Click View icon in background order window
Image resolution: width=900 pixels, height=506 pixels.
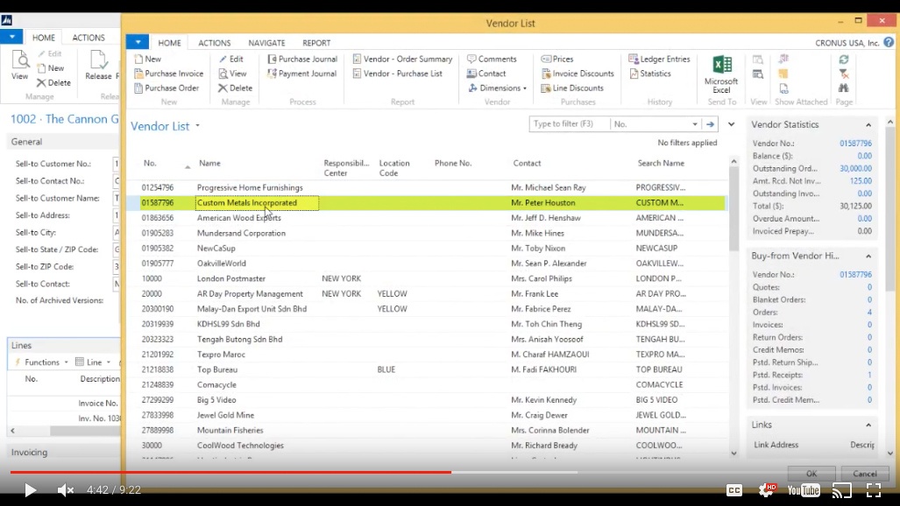(x=19, y=66)
